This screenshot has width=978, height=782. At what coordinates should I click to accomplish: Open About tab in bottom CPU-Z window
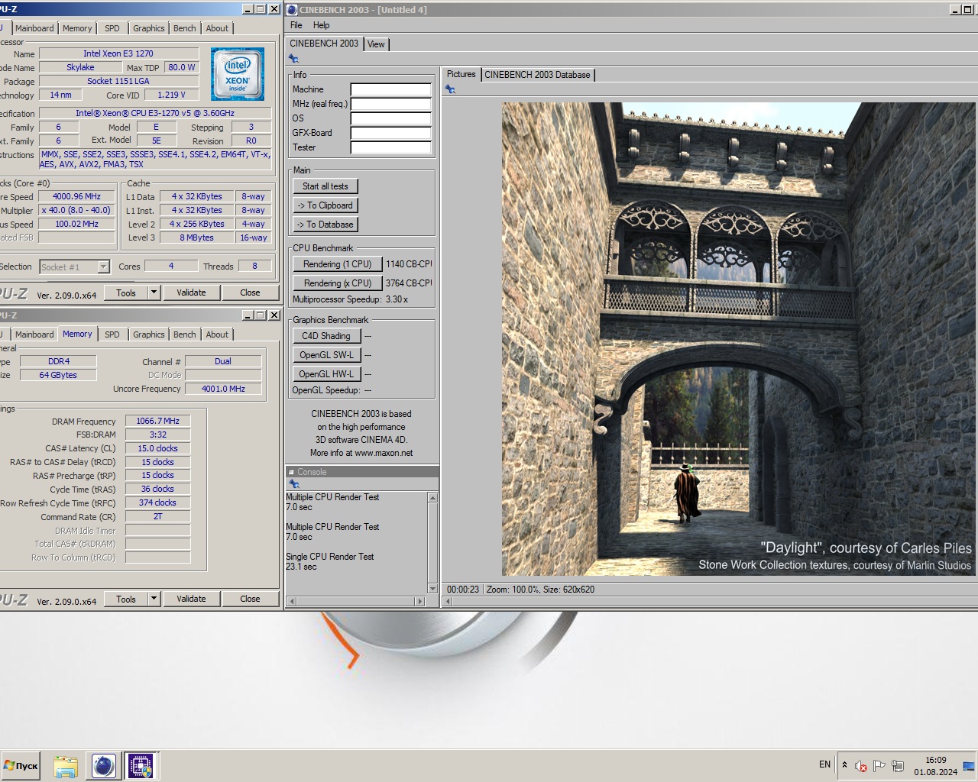(x=217, y=334)
